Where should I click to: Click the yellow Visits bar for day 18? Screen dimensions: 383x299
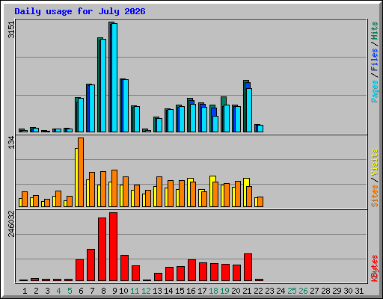212,191
